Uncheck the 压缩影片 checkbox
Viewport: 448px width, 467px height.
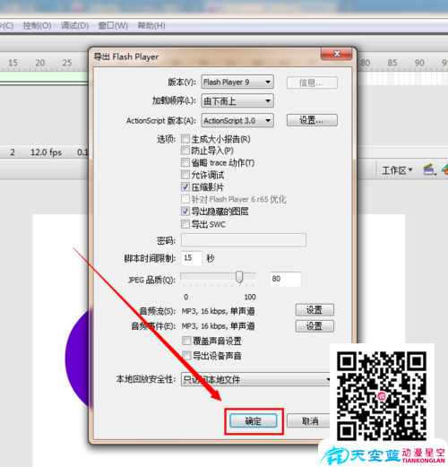(x=185, y=187)
